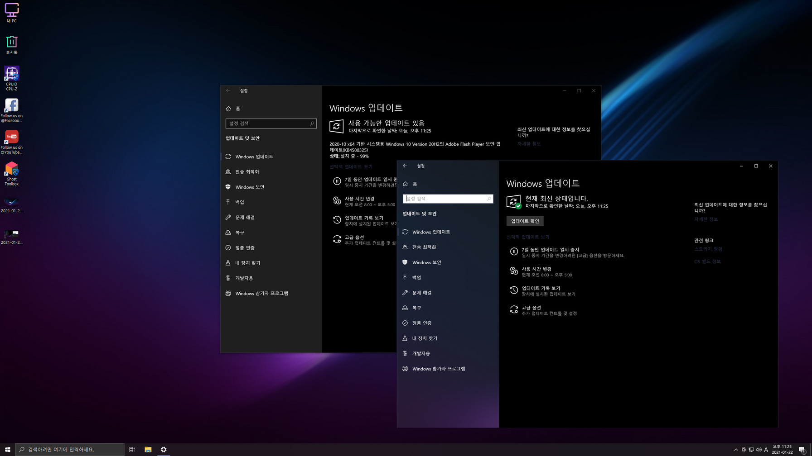Image resolution: width=812 pixels, height=456 pixels.
Task: Click 자세한 정보 link in rear window
Action: click(x=529, y=144)
